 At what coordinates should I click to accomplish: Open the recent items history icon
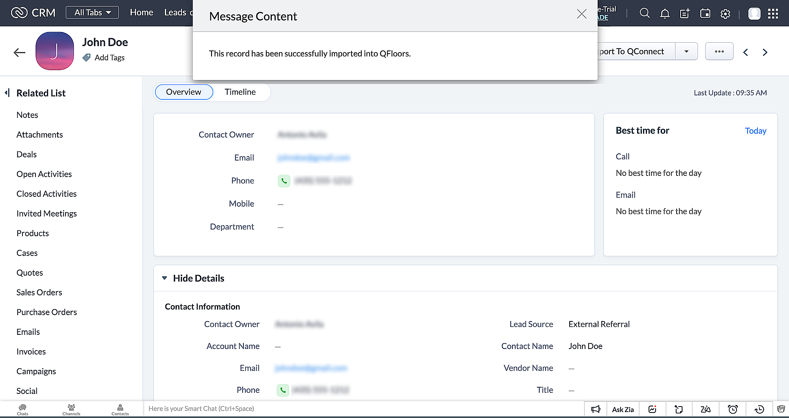point(759,409)
